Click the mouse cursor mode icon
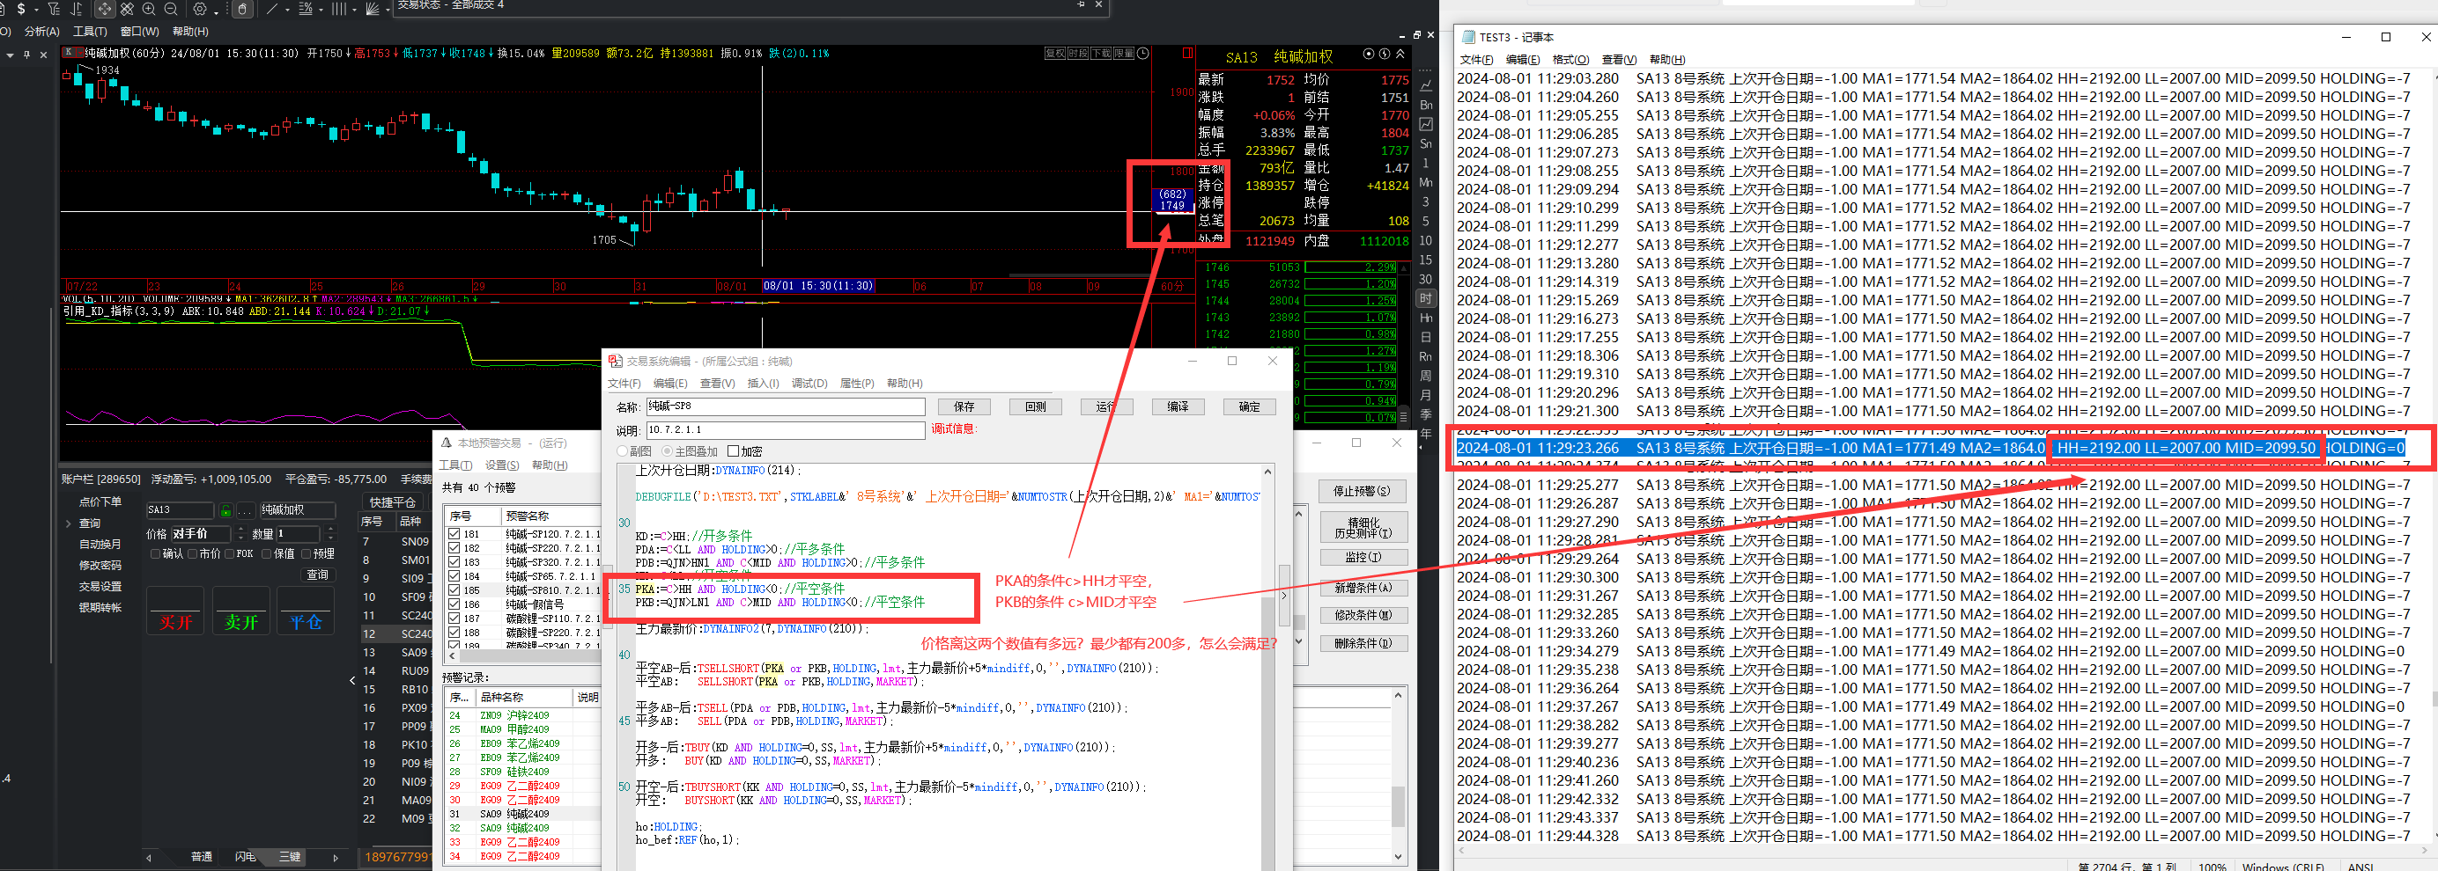The height and width of the screenshot is (871, 2438). tap(242, 9)
